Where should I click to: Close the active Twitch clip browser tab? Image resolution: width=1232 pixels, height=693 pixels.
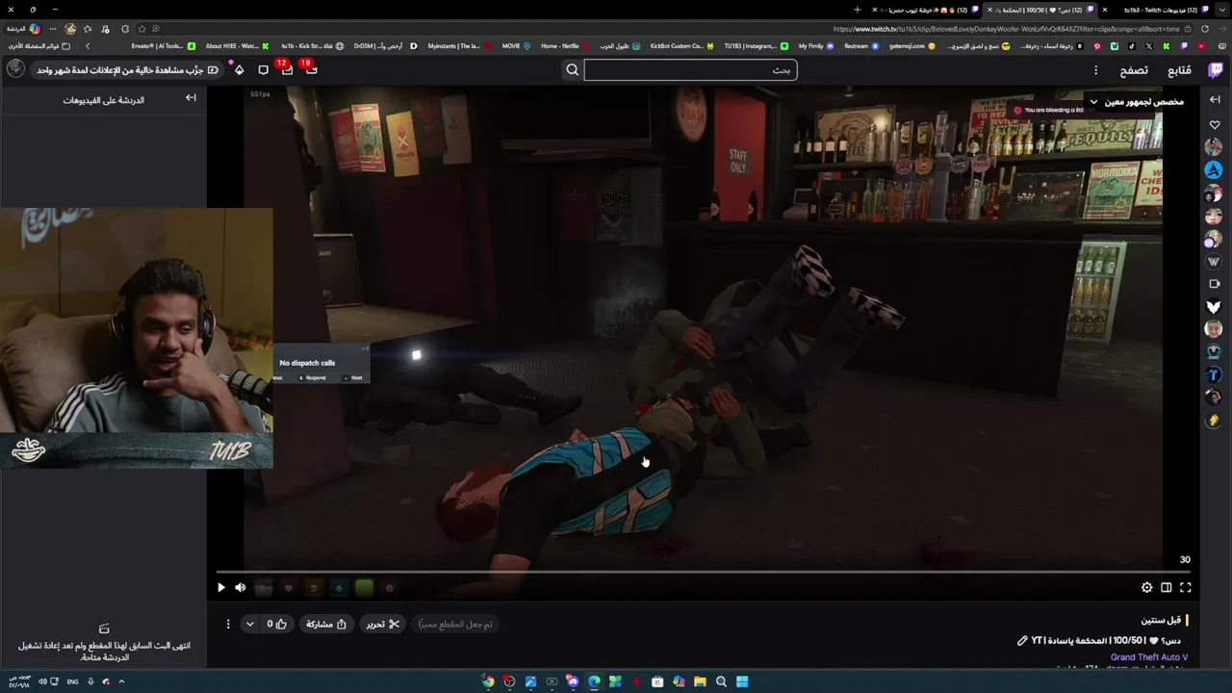989,10
